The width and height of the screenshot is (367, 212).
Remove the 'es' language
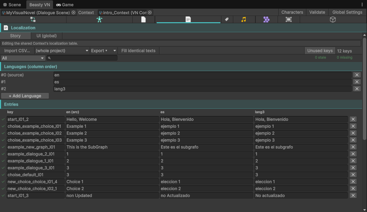pyautogui.click(x=357, y=82)
